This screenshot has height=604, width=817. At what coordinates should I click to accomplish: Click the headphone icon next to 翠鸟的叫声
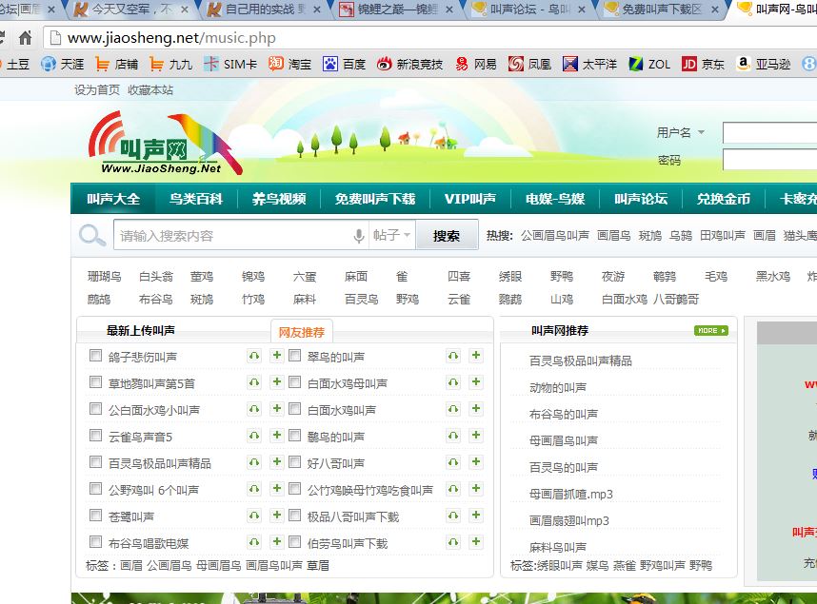(x=453, y=356)
